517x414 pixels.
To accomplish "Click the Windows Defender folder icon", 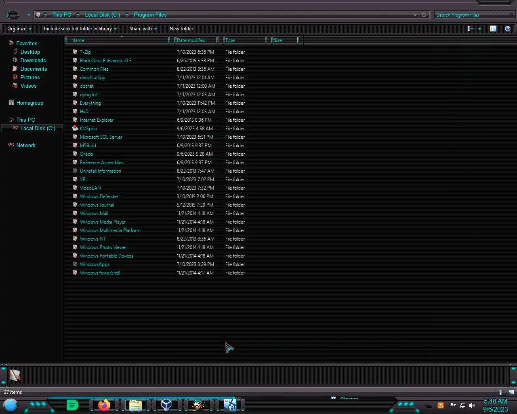I will coord(75,196).
